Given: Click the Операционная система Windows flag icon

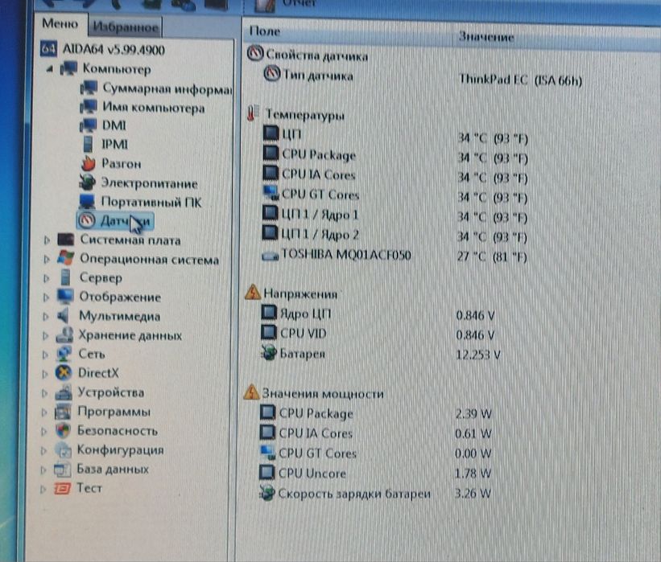Looking at the screenshot, I should [65, 258].
